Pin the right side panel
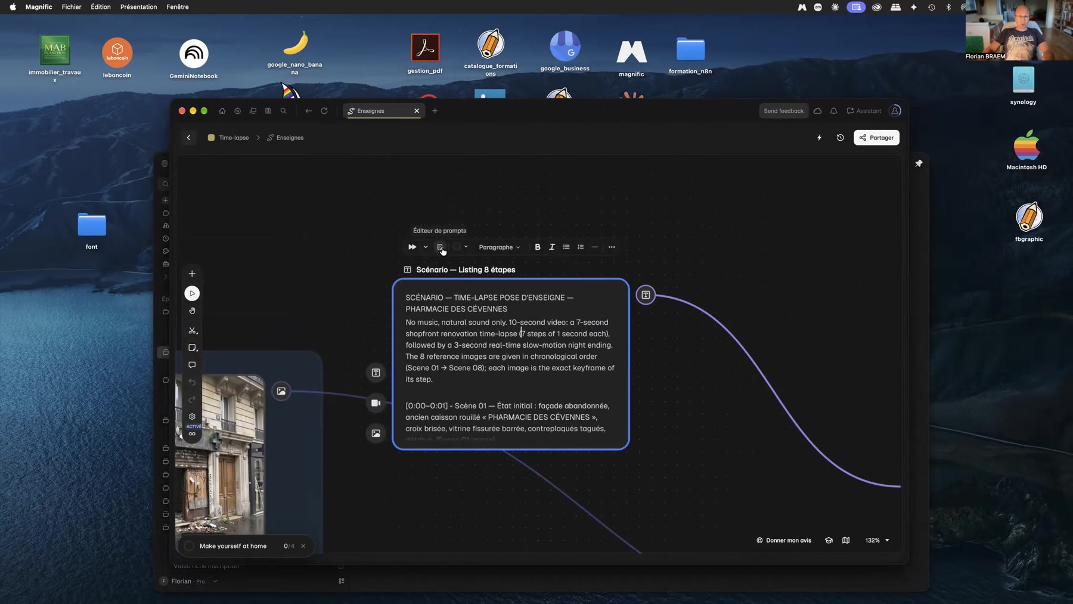The image size is (1073, 604). tap(919, 163)
